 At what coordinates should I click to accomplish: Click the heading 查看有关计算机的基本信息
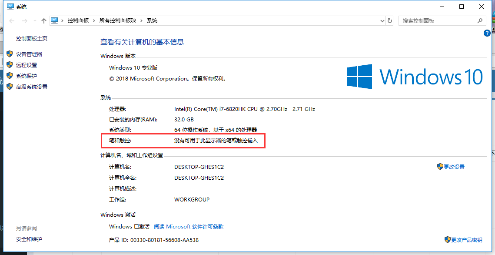(x=142, y=42)
